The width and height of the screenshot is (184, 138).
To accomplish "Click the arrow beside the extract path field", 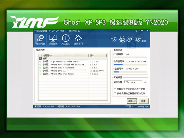I will pos(145,83).
